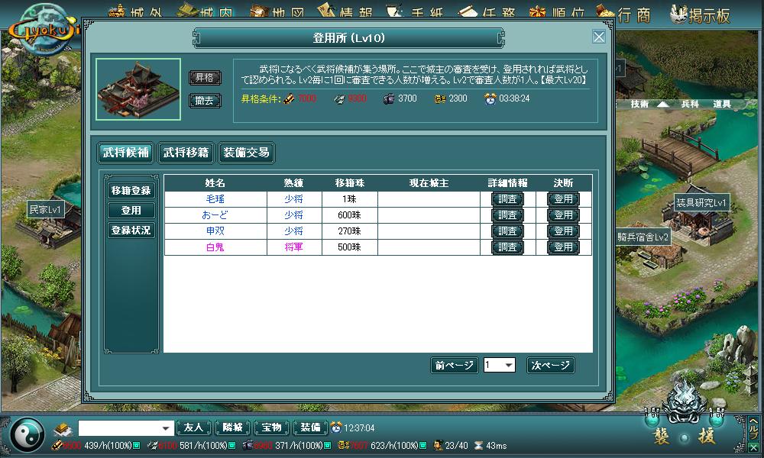Screen dimensions: 764x458
Task: Click the wood resource icon in bottom bar
Action: click(57, 445)
